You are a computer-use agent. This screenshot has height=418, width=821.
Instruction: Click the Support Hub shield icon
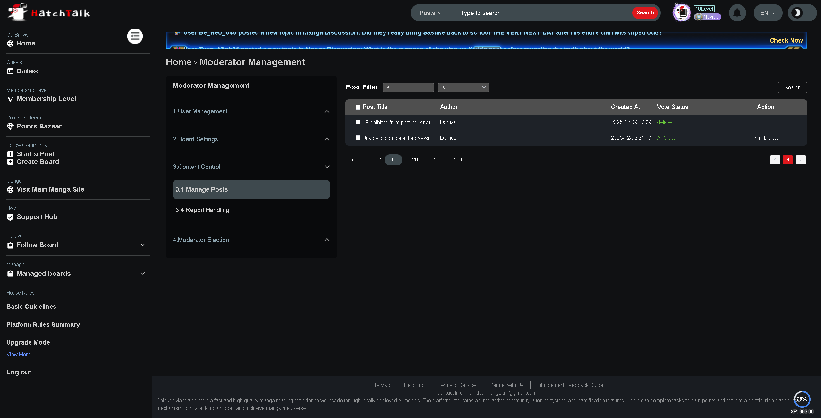click(10, 217)
